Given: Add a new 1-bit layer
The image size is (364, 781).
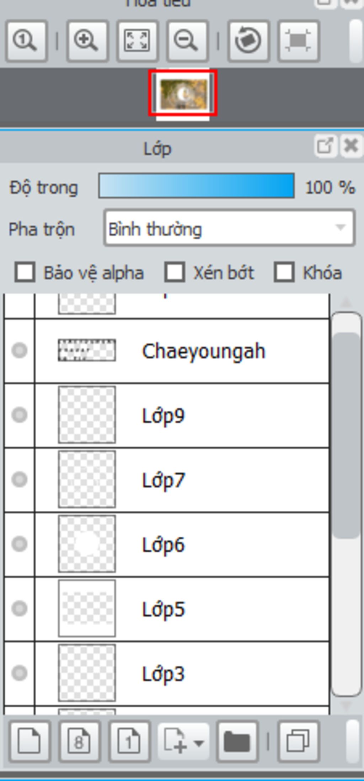Looking at the screenshot, I should tap(129, 741).
